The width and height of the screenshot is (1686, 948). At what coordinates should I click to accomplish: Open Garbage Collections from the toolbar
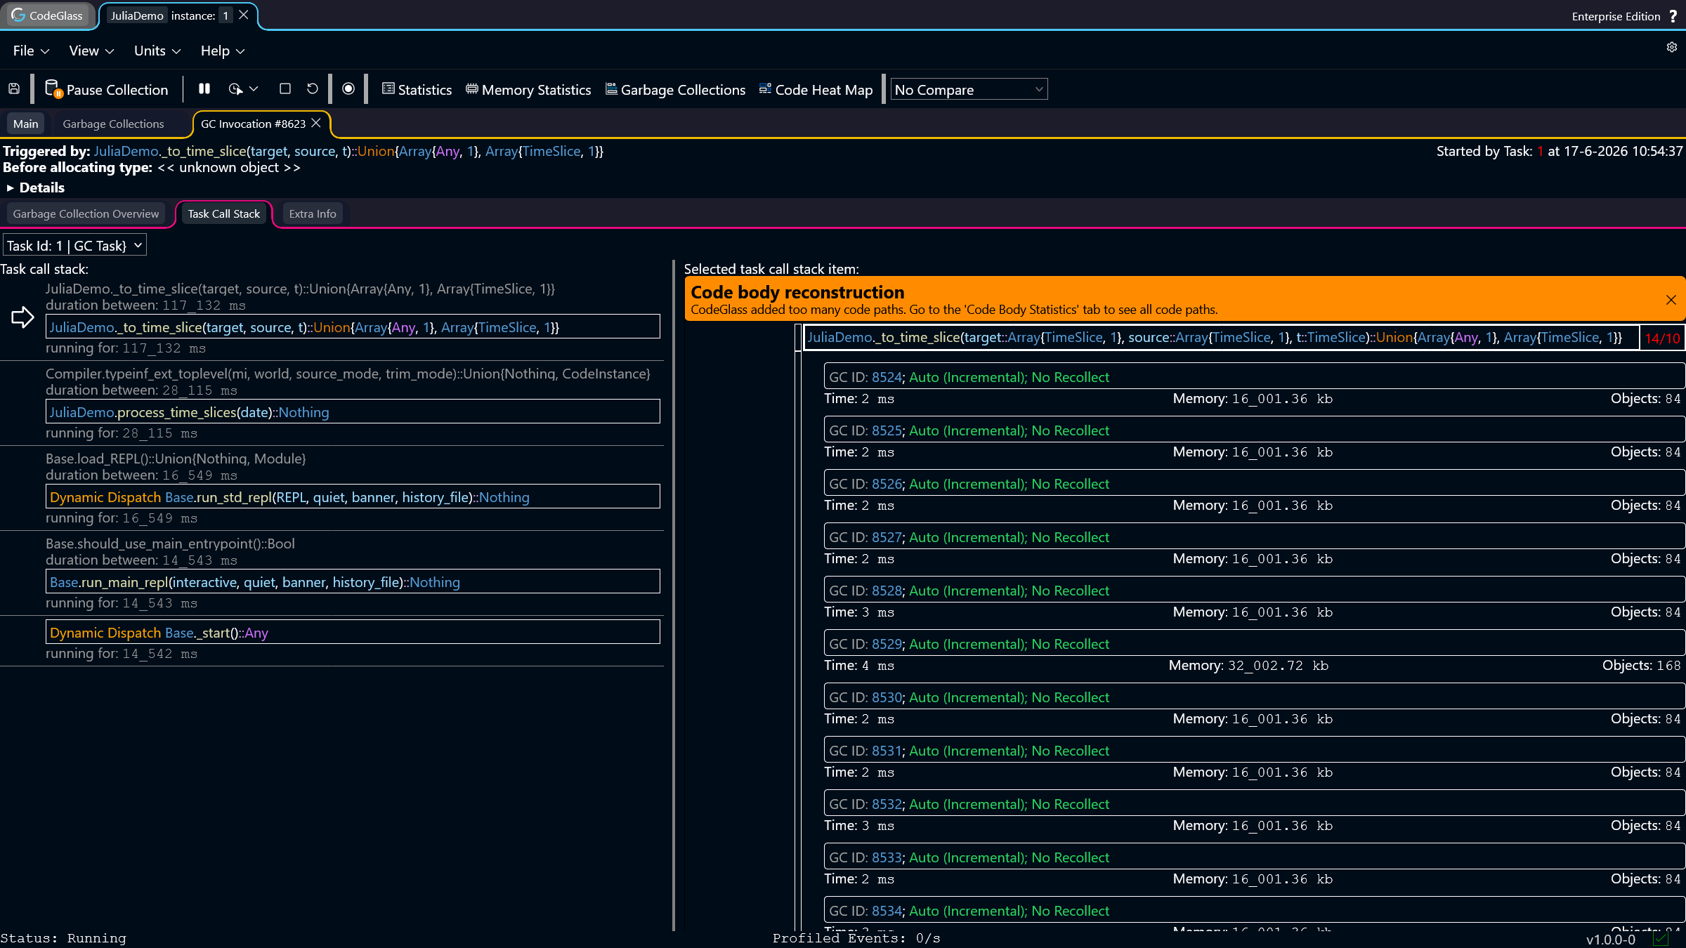pyautogui.click(x=675, y=90)
